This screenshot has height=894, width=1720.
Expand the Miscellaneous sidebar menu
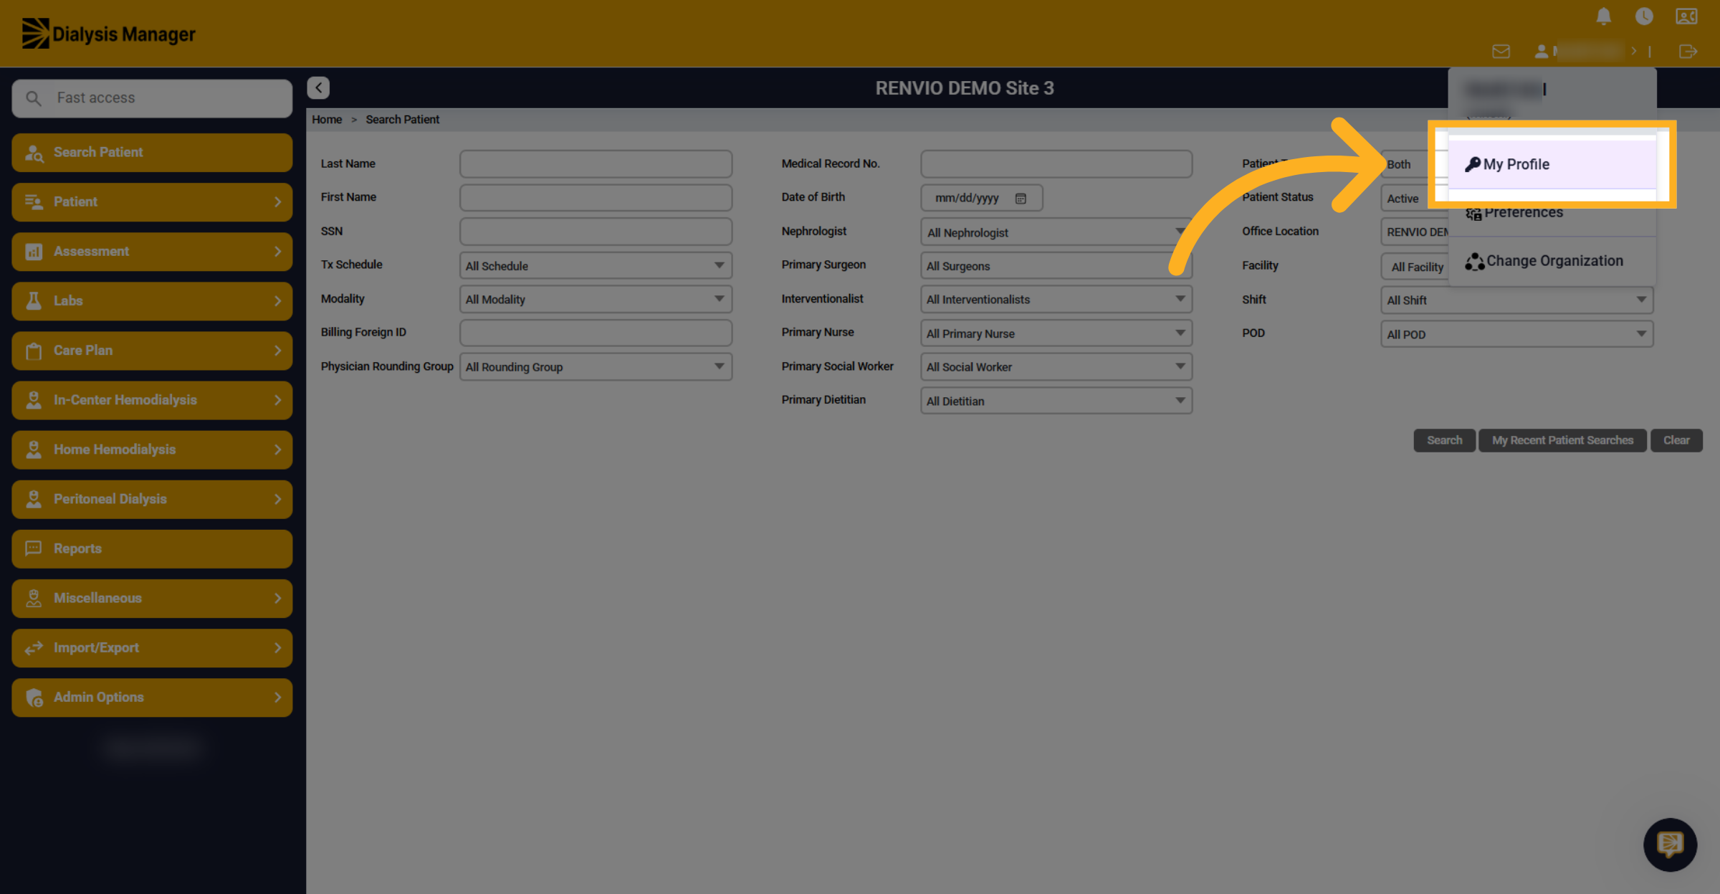(152, 598)
